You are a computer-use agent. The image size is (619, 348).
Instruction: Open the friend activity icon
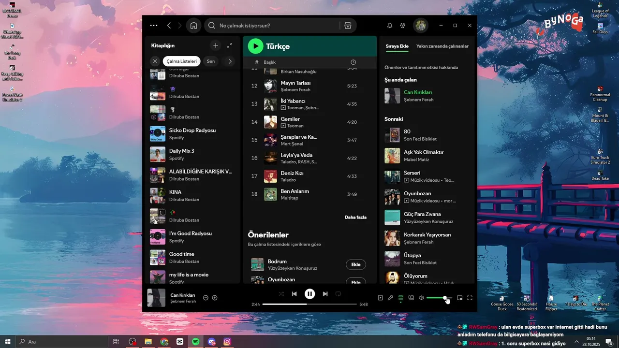pos(403,26)
